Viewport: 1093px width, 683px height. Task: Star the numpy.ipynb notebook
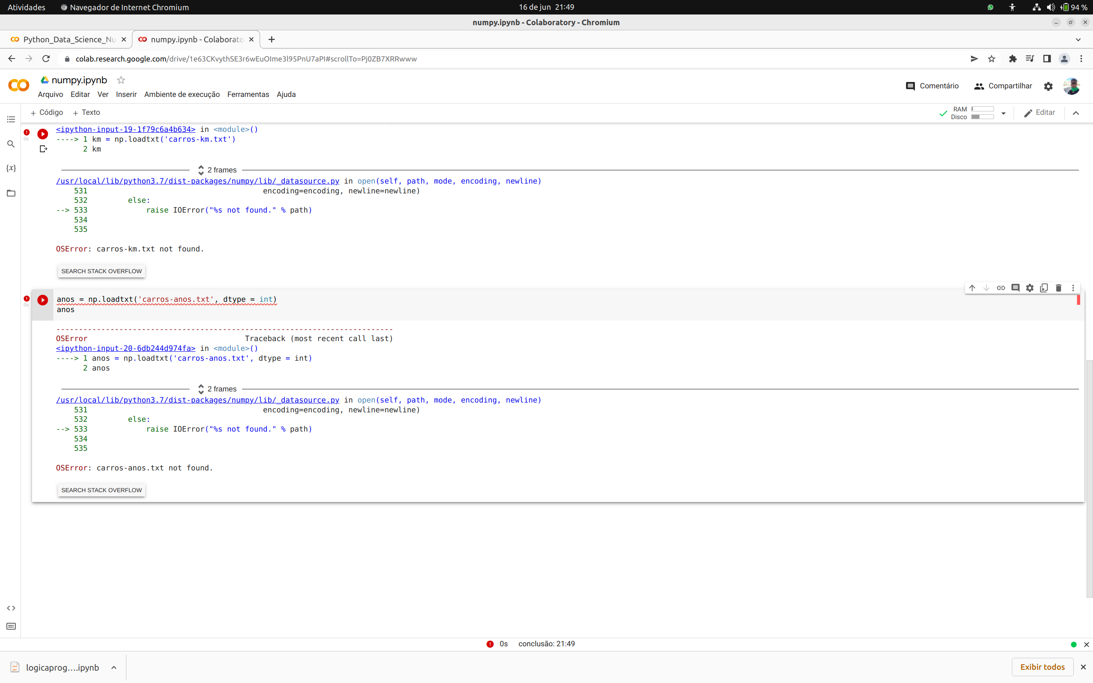pyautogui.click(x=121, y=80)
